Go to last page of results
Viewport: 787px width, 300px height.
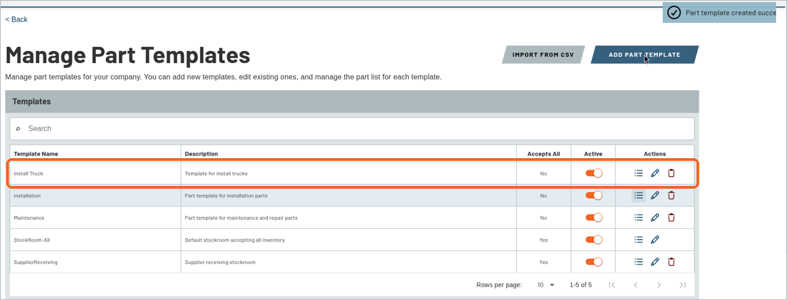pyautogui.click(x=682, y=285)
